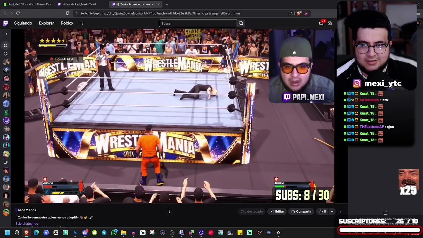Screen dimensions: 423x238
Task: Open the Windows Start menu
Action: 7,233
